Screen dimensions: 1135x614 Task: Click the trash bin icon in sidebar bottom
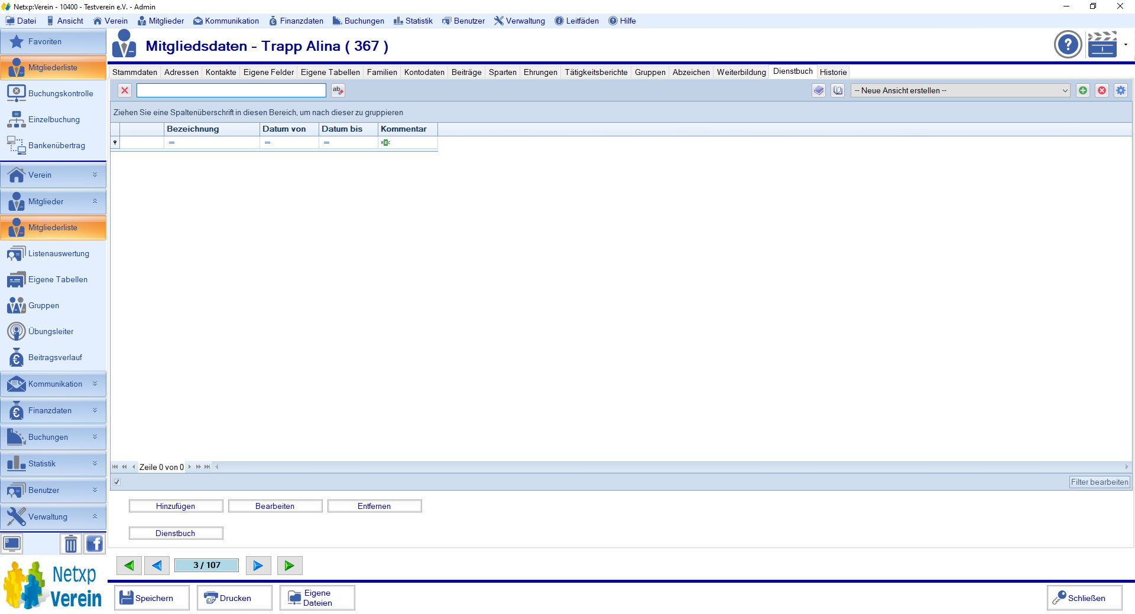coord(71,544)
